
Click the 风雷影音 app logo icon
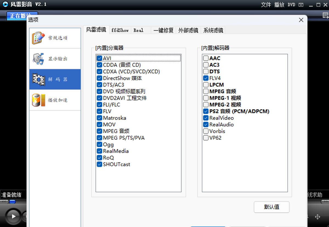coord(5,5)
